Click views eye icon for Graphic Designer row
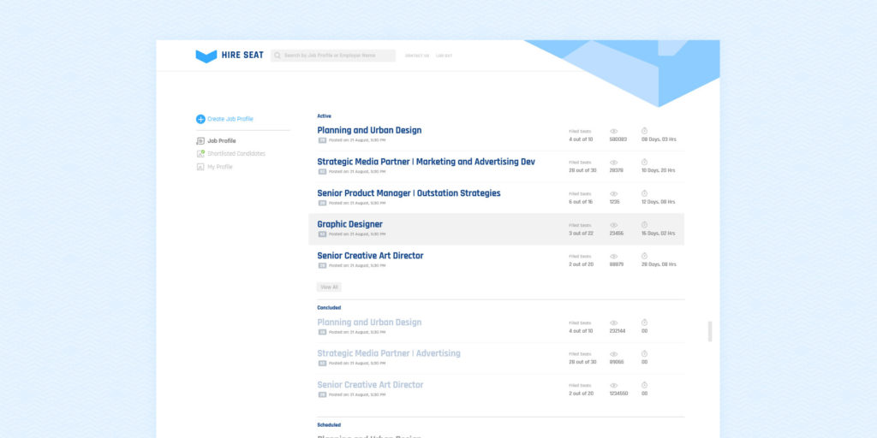This screenshot has width=877, height=438. 613,225
